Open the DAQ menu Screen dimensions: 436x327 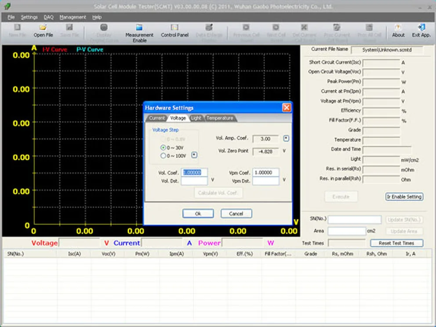(48, 17)
